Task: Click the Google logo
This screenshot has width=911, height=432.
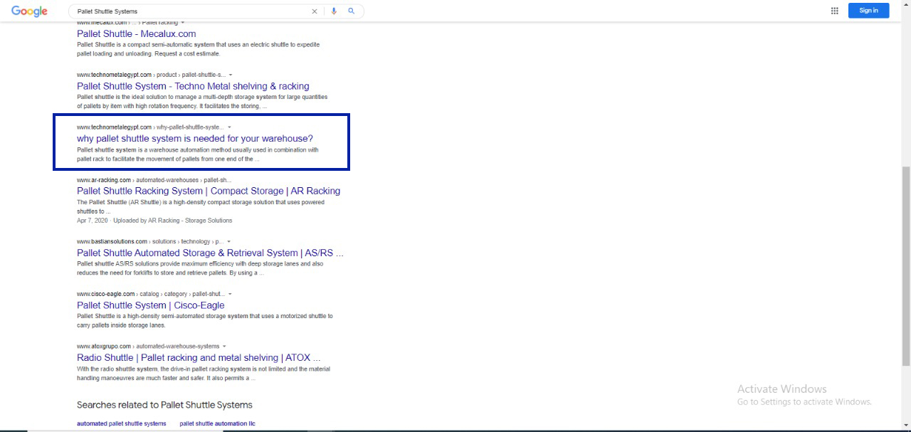Action: 29,11
